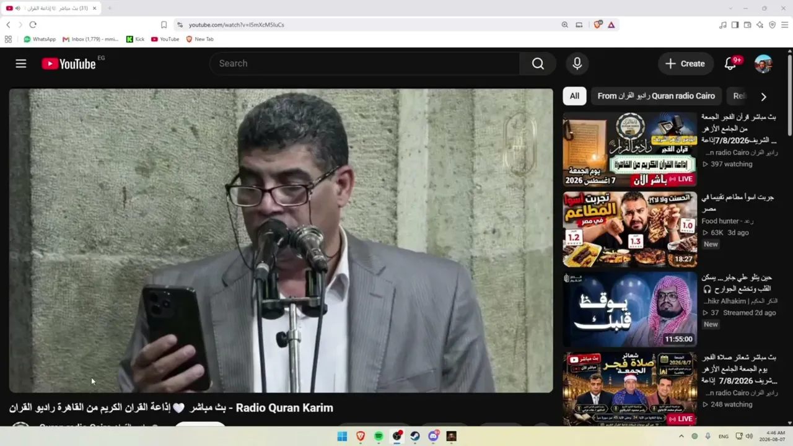
Task: Open Kick bookmark
Action: [x=135, y=39]
